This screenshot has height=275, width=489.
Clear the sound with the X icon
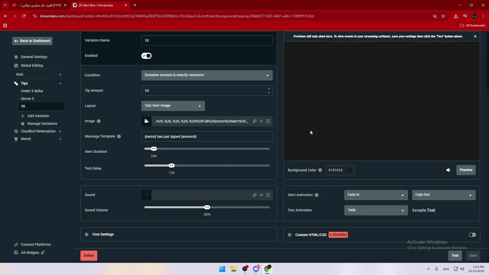pos(261,195)
